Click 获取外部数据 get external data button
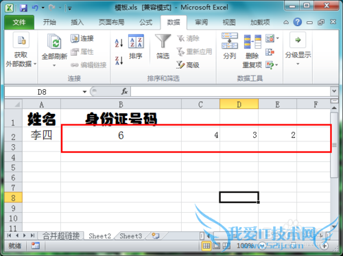The image size is (343, 256). pos(21,50)
